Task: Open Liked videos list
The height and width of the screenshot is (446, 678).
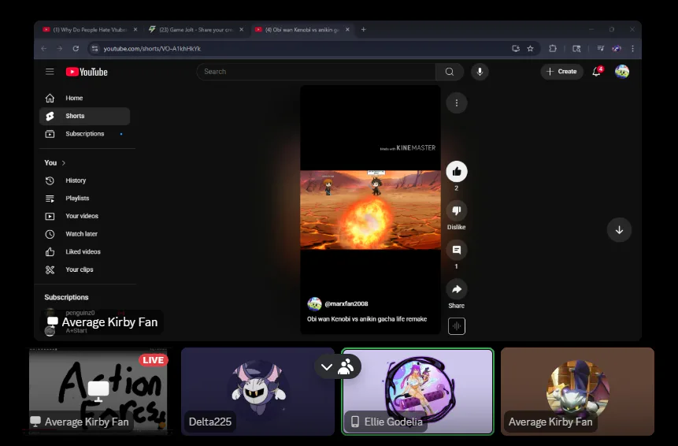Action: tap(85, 252)
